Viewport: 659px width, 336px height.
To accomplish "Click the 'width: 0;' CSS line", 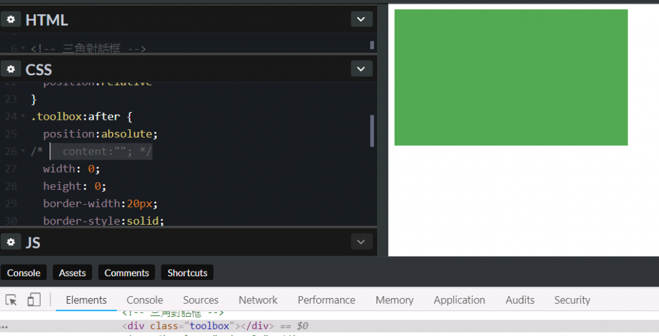I will pos(71,169).
